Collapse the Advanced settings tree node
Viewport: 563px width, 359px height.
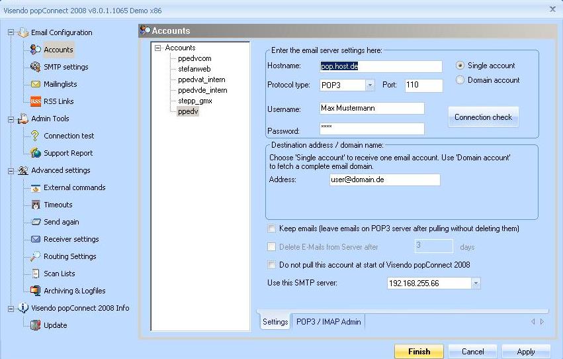(x=11, y=171)
